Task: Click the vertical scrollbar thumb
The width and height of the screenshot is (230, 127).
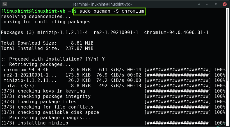Action: click(x=227, y=45)
